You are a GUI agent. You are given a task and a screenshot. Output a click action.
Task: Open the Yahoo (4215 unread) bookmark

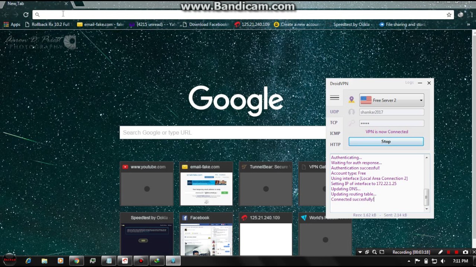tap(153, 24)
